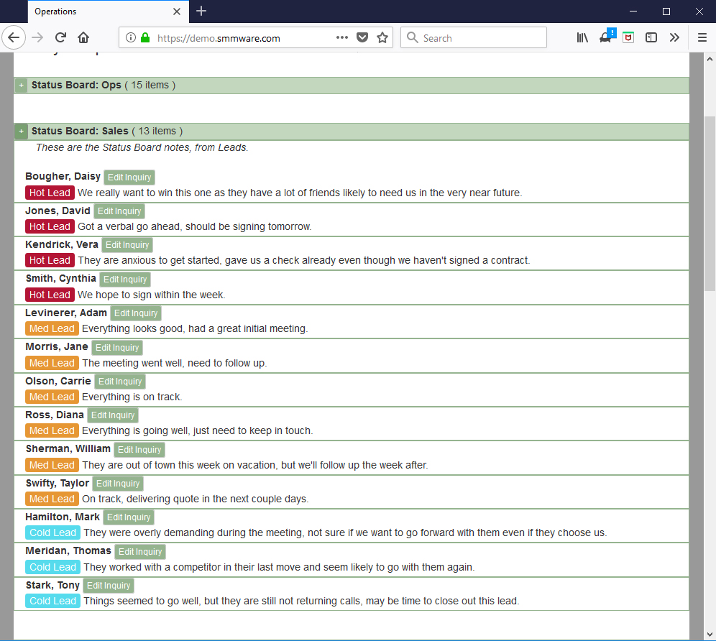Toggle the browser sidebar view
The width and height of the screenshot is (716, 641).
pos(651,37)
